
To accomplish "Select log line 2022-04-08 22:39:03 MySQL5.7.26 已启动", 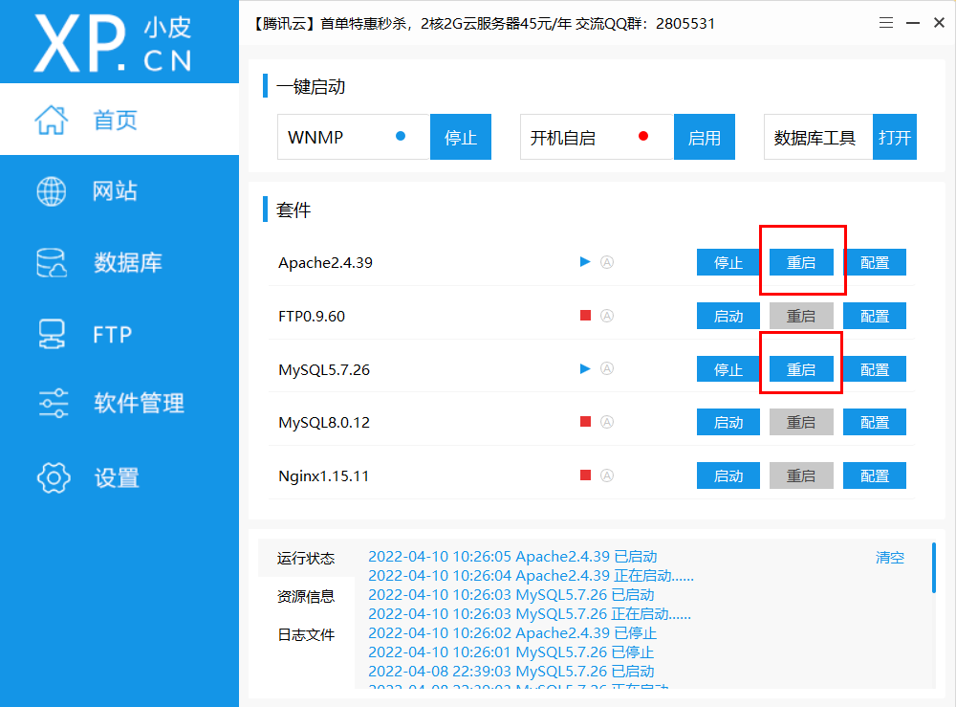I will tap(511, 671).
